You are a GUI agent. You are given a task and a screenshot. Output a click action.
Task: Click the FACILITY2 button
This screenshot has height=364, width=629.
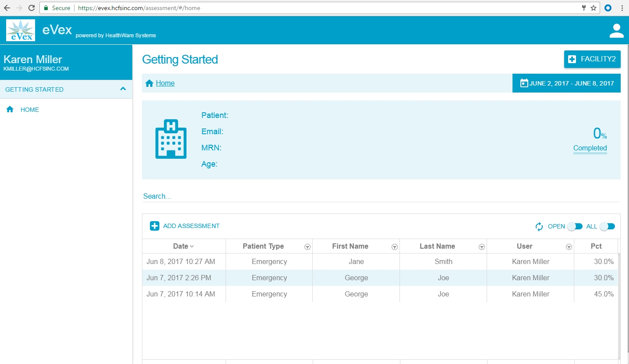coord(592,59)
